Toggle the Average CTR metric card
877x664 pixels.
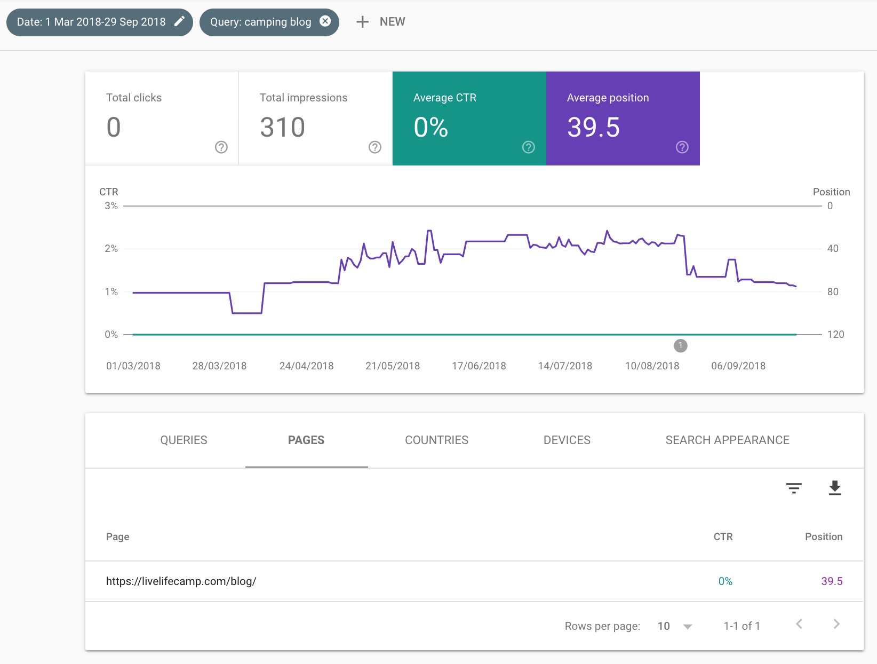[x=469, y=112]
